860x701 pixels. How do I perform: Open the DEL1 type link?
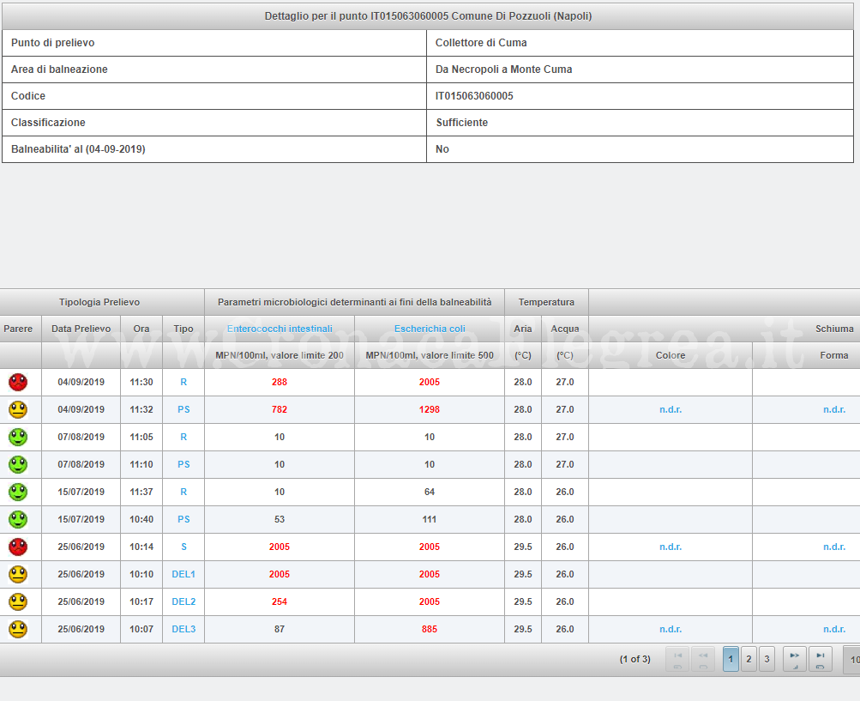(x=183, y=574)
